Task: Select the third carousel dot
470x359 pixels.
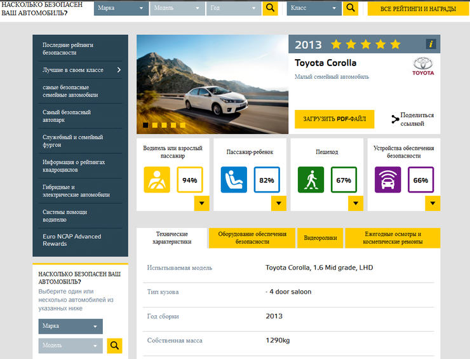Action: pyautogui.click(x=164, y=125)
